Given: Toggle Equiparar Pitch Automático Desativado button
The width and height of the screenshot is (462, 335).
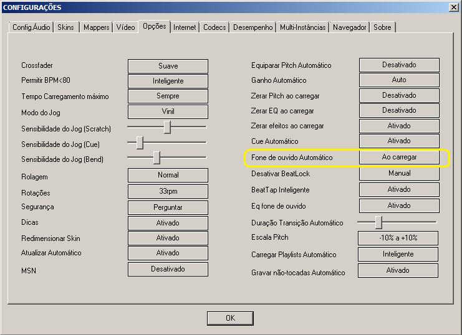Looking at the screenshot, I should (x=399, y=65).
